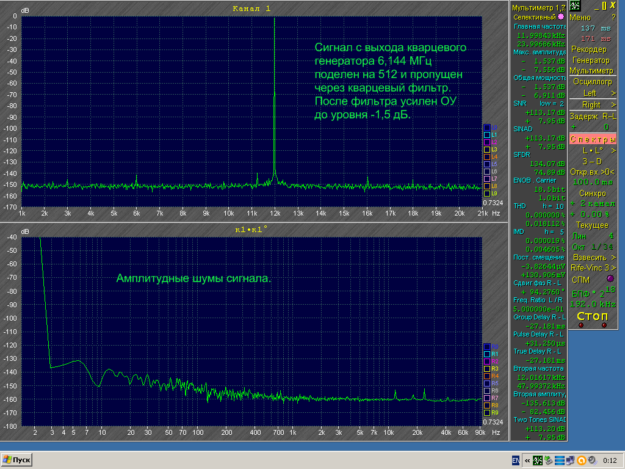The width and height of the screenshot is (625, 469).
Task: Toggle the R3 trace checkbox
Action: [486, 369]
